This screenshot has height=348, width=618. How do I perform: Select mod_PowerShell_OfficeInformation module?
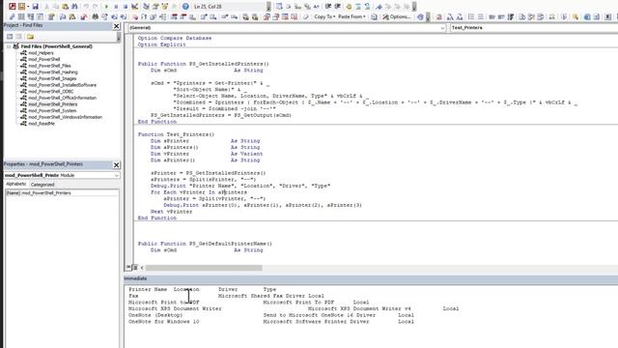[x=62, y=98]
